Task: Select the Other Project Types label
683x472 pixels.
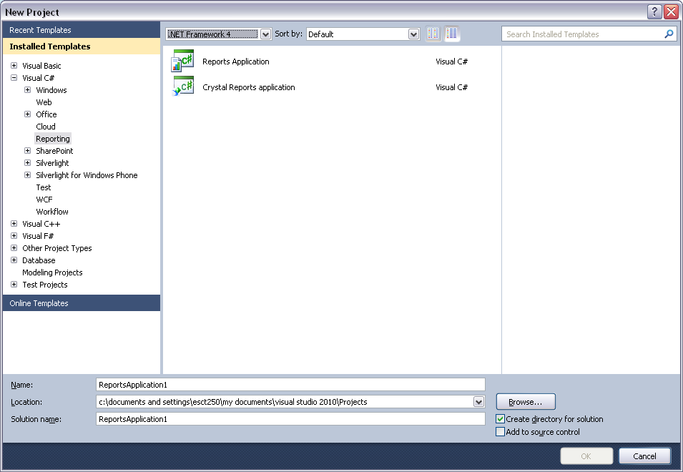Action: pyautogui.click(x=57, y=248)
